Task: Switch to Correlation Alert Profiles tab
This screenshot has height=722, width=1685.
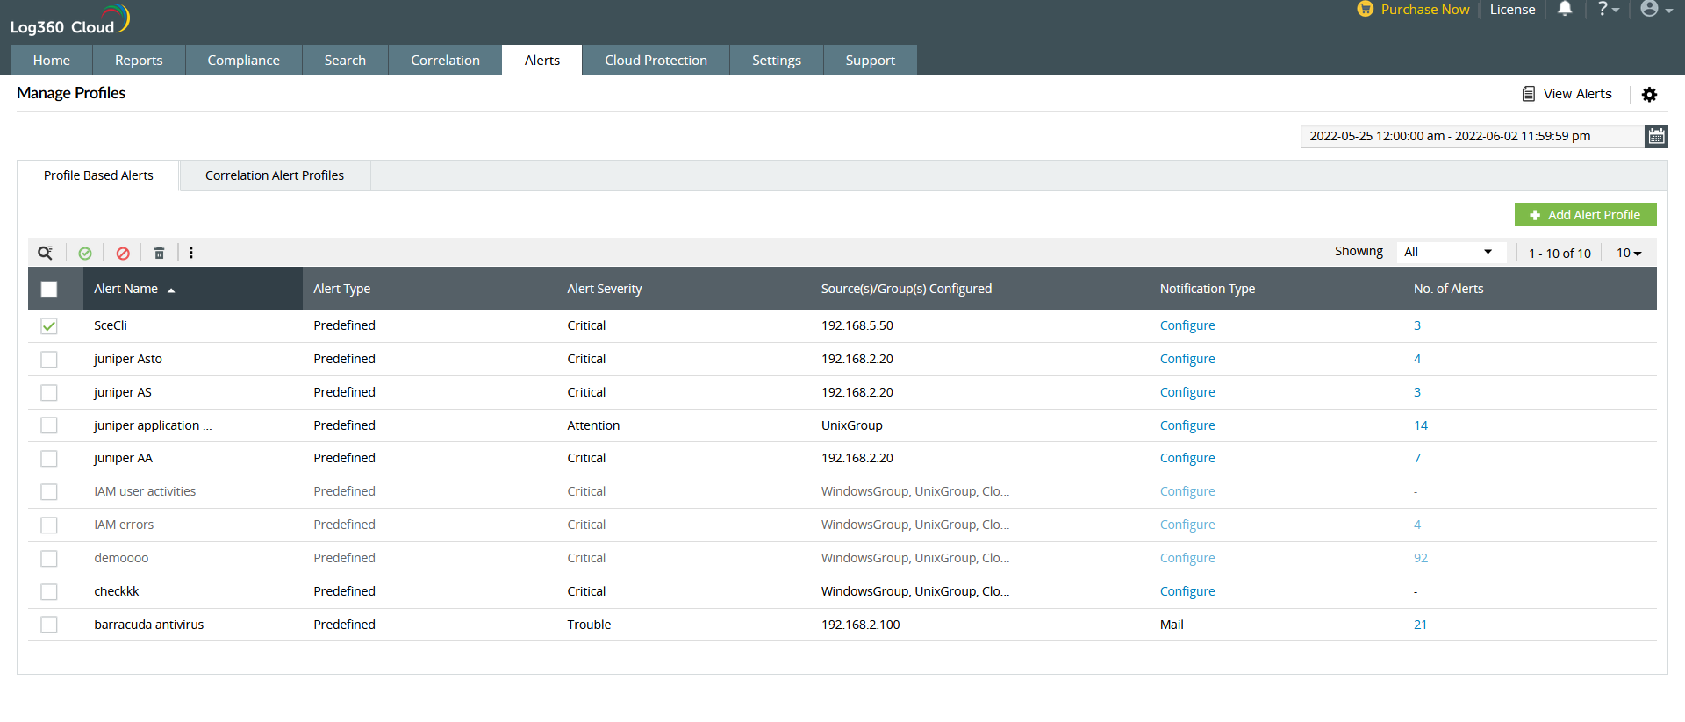Action: pos(275,175)
